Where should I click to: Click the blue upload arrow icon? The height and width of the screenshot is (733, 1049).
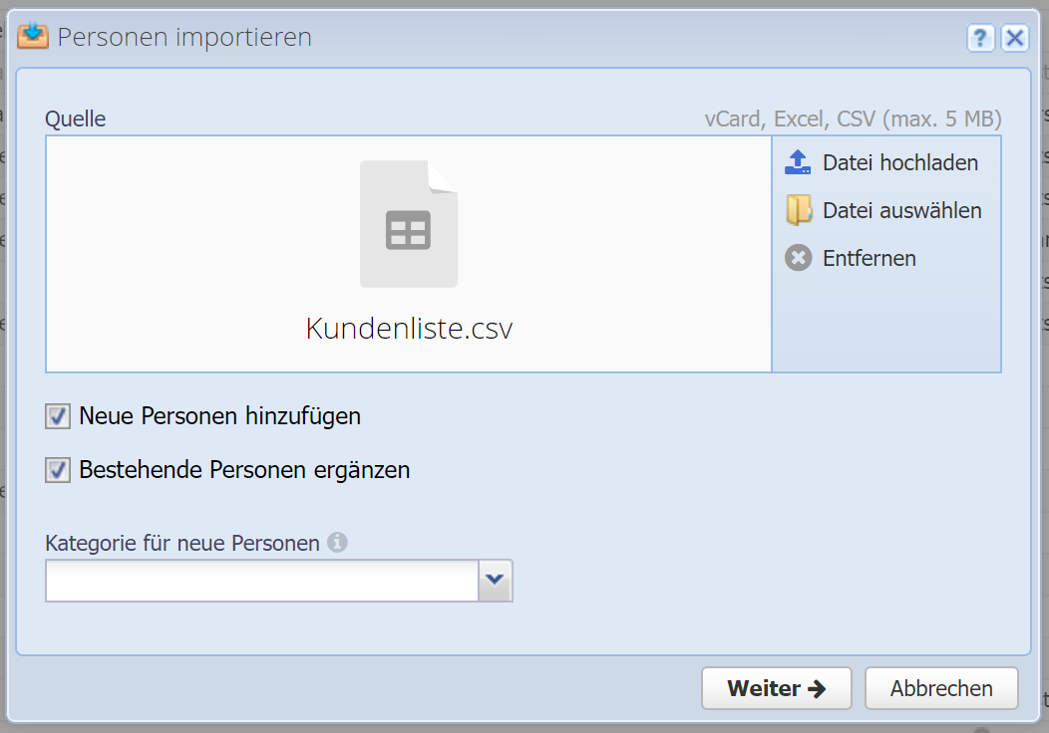point(799,162)
